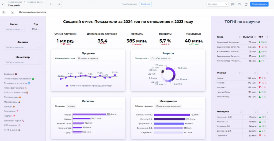274x141 pixels.
Task: Switch to От себестоимости tab
Action: point(161,58)
